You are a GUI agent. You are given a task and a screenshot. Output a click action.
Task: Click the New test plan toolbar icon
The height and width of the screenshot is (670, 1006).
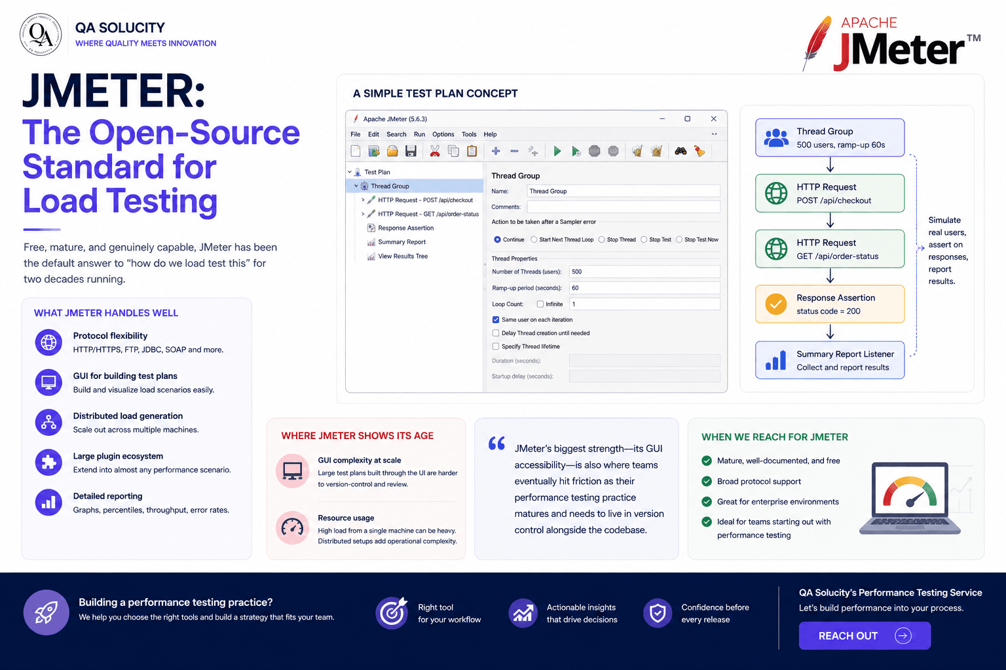coord(356,151)
